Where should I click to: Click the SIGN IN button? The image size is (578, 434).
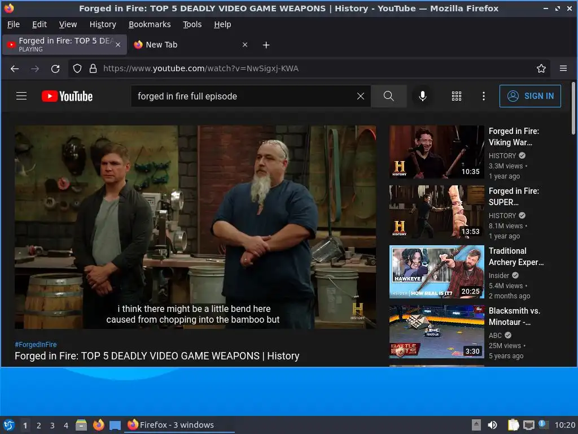(x=530, y=96)
